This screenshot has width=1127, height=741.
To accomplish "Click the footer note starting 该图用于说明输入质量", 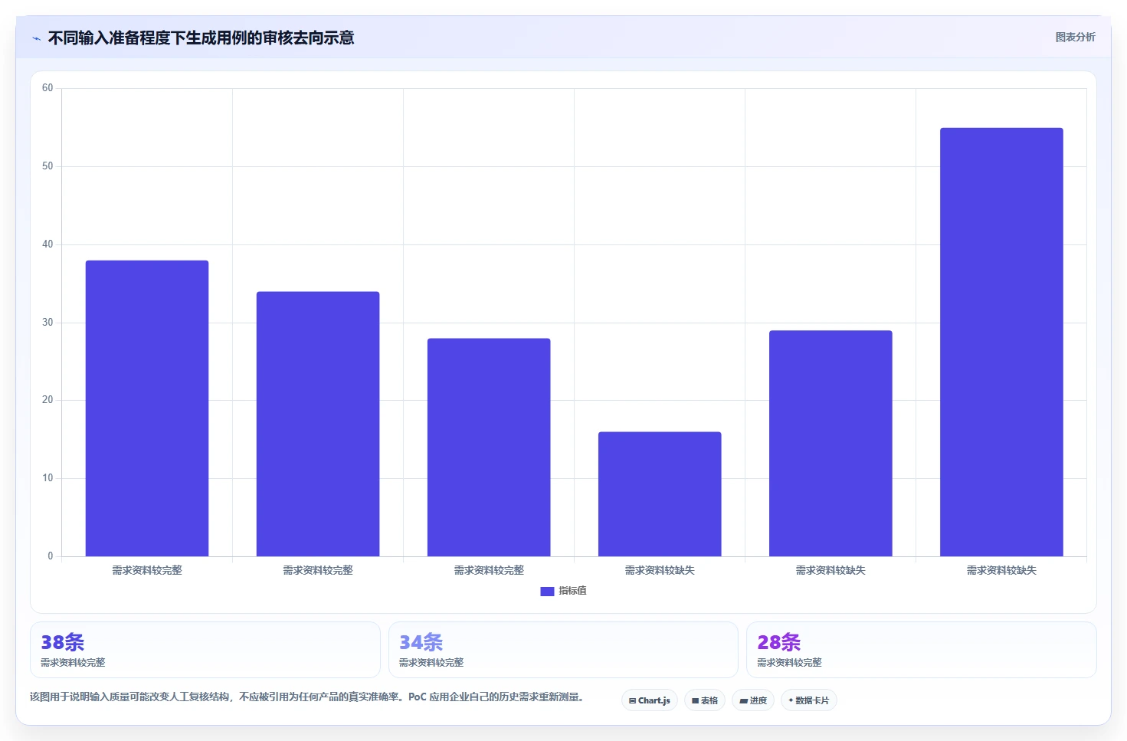I will (x=307, y=697).
